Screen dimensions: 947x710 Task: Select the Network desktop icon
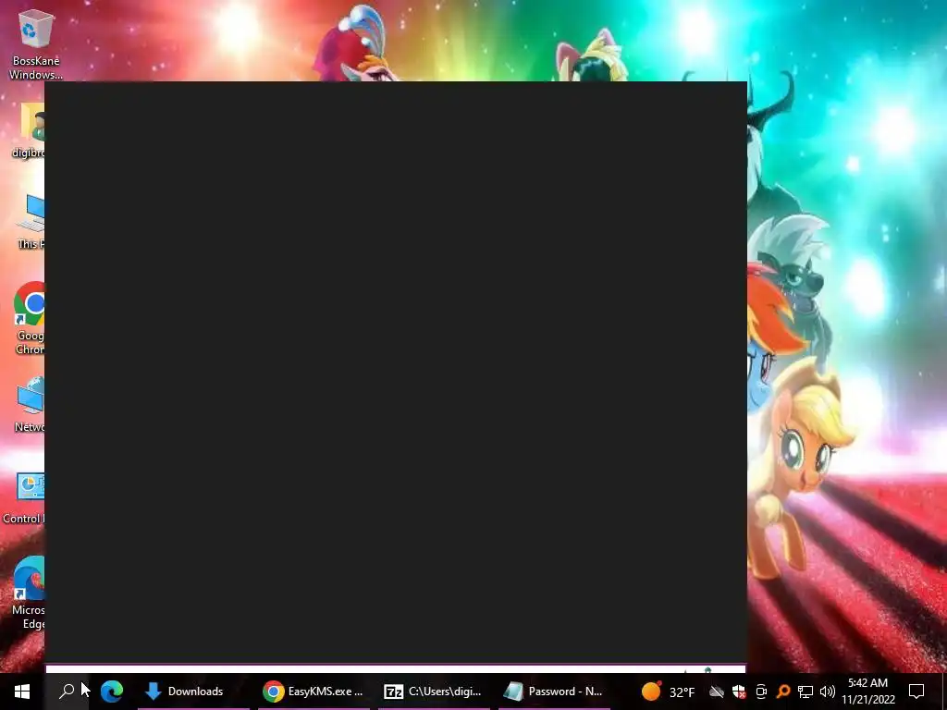30,405
